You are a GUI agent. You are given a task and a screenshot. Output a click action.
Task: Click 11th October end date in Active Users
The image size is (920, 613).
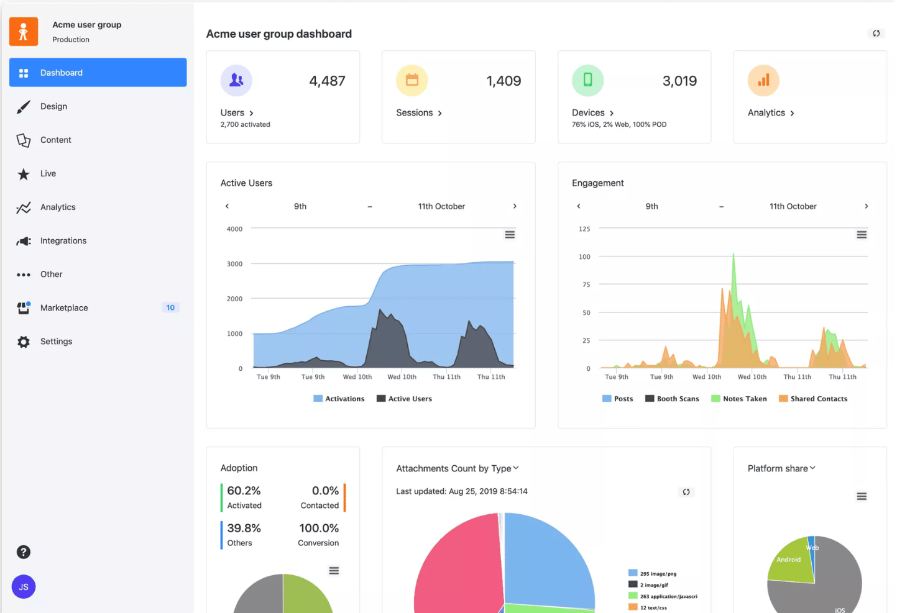(x=441, y=206)
